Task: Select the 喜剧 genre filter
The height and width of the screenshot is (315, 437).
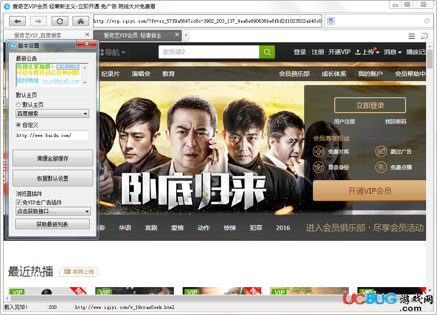Action: tap(151, 228)
